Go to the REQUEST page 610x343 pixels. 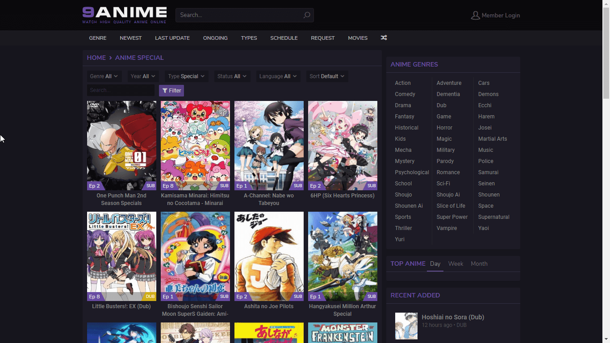coord(323,38)
